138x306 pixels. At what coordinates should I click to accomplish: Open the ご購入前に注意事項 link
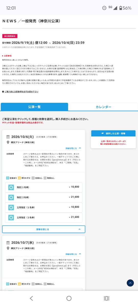coord(21,92)
